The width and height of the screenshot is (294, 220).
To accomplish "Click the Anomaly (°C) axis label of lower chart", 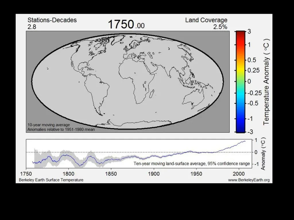I will [x=263, y=154].
